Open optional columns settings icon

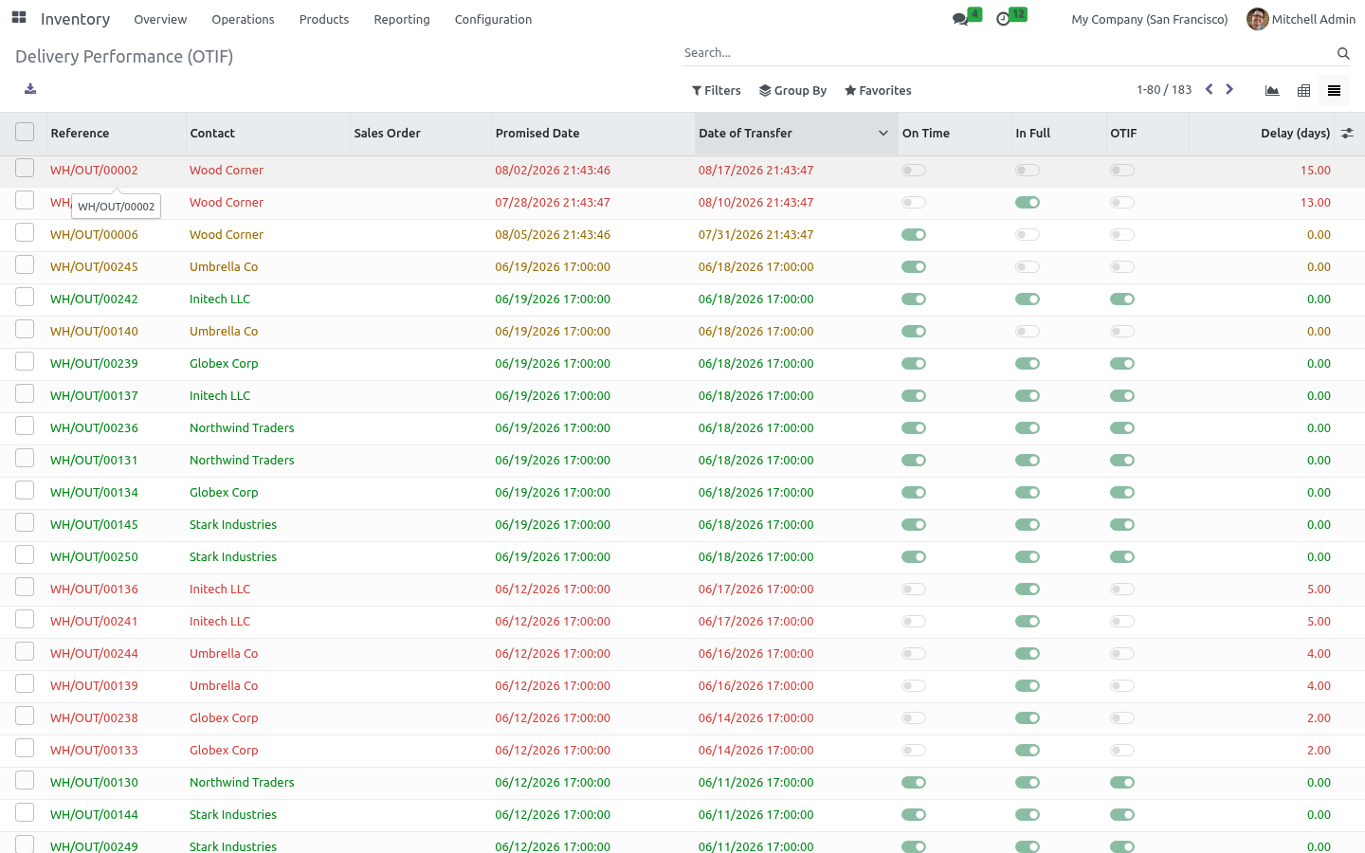coord(1347,134)
